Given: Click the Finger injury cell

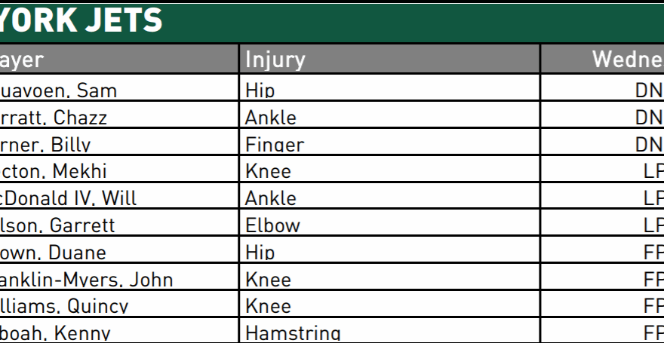Looking at the screenshot, I should [x=275, y=145].
